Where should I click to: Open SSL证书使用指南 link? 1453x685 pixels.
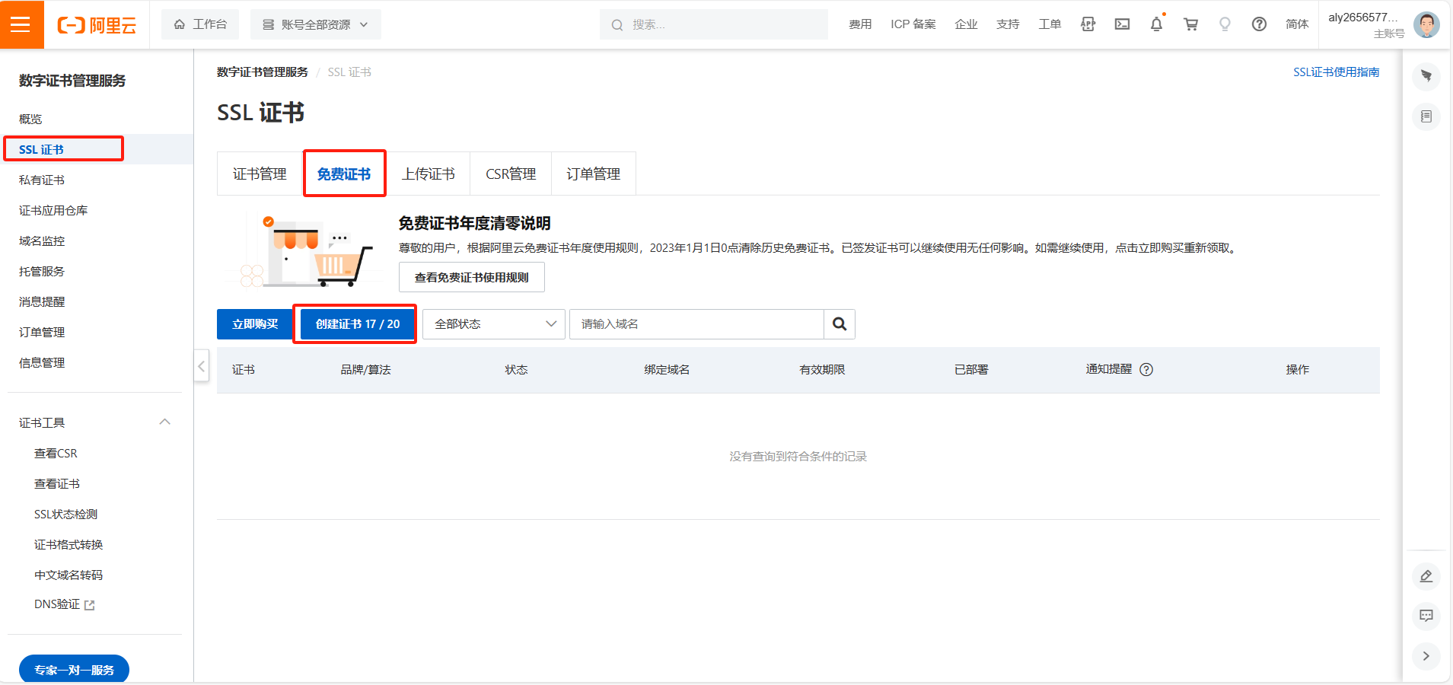[x=1336, y=72]
